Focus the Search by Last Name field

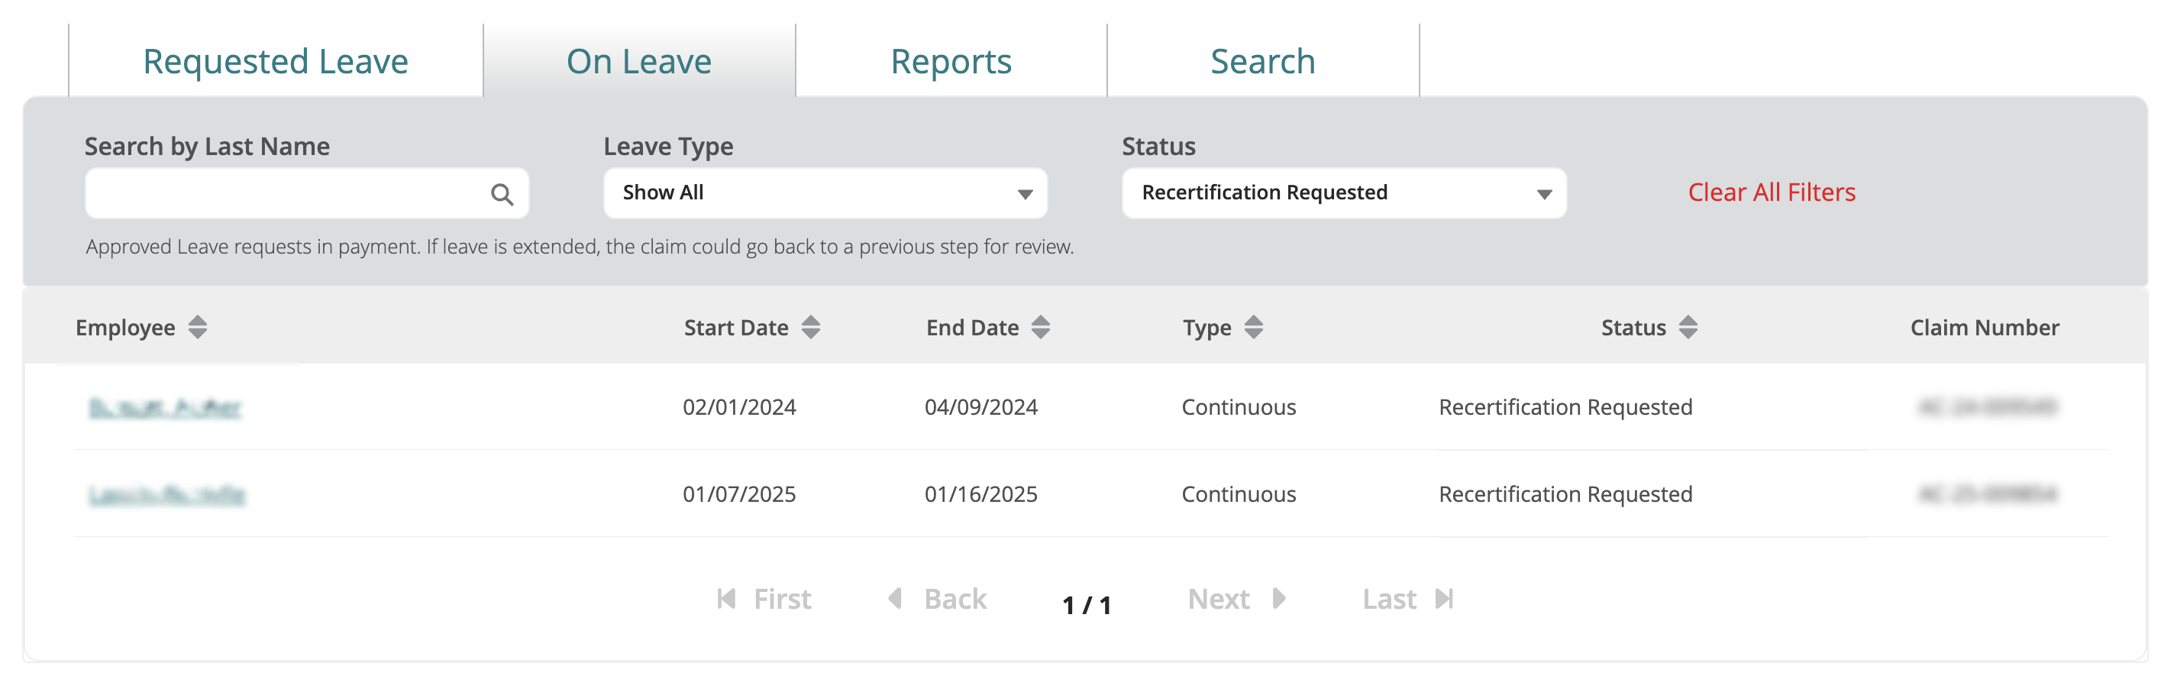coord(286,194)
